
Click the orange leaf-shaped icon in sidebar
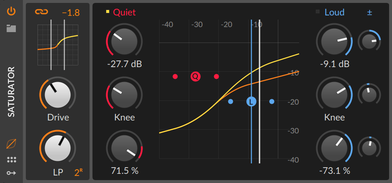(11, 144)
